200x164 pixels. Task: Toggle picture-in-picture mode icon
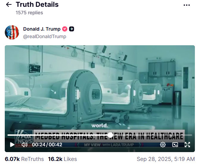(x=175, y=145)
